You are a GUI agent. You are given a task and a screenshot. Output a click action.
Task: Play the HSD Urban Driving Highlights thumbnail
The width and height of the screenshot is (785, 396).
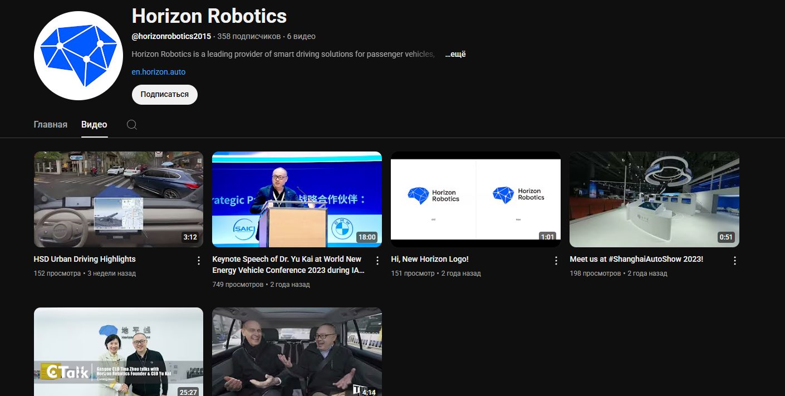tap(119, 199)
